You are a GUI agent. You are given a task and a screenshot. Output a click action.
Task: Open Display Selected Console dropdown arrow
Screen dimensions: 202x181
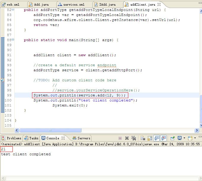pos(184,138)
